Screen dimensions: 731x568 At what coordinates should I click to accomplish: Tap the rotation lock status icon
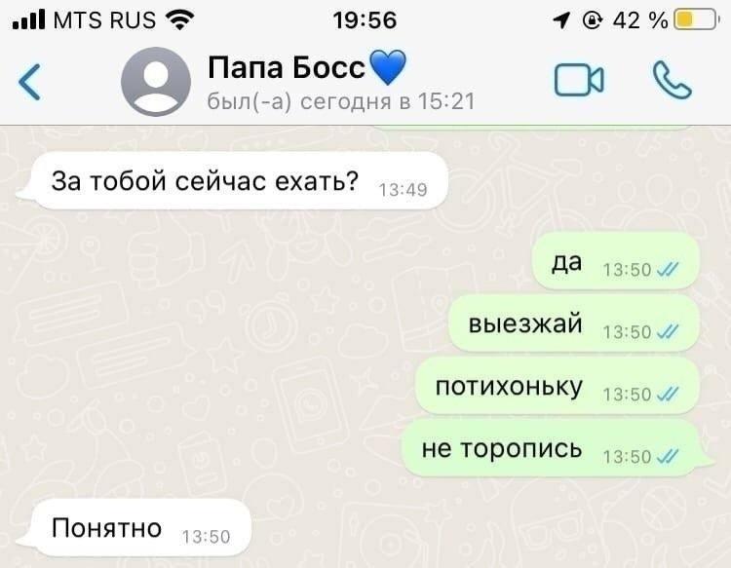[x=592, y=20]
